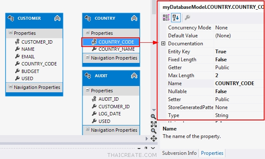Click the Getter value Public
The height and width of the screenshot is (159, 265).
pyautogui.click(x=222, y=68)
